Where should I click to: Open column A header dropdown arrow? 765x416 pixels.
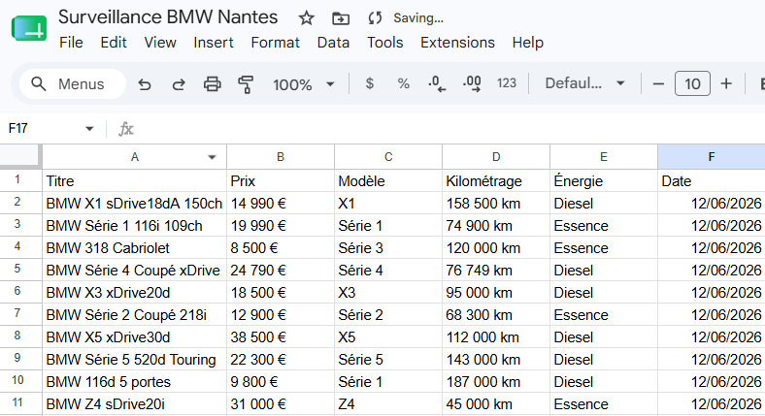[212, 157]
